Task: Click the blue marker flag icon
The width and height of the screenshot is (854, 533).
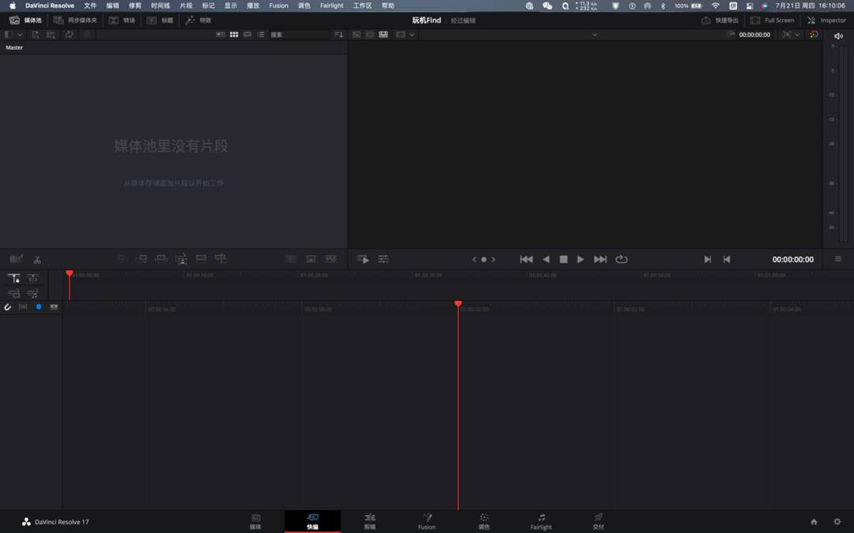Action: click(39, 307)
